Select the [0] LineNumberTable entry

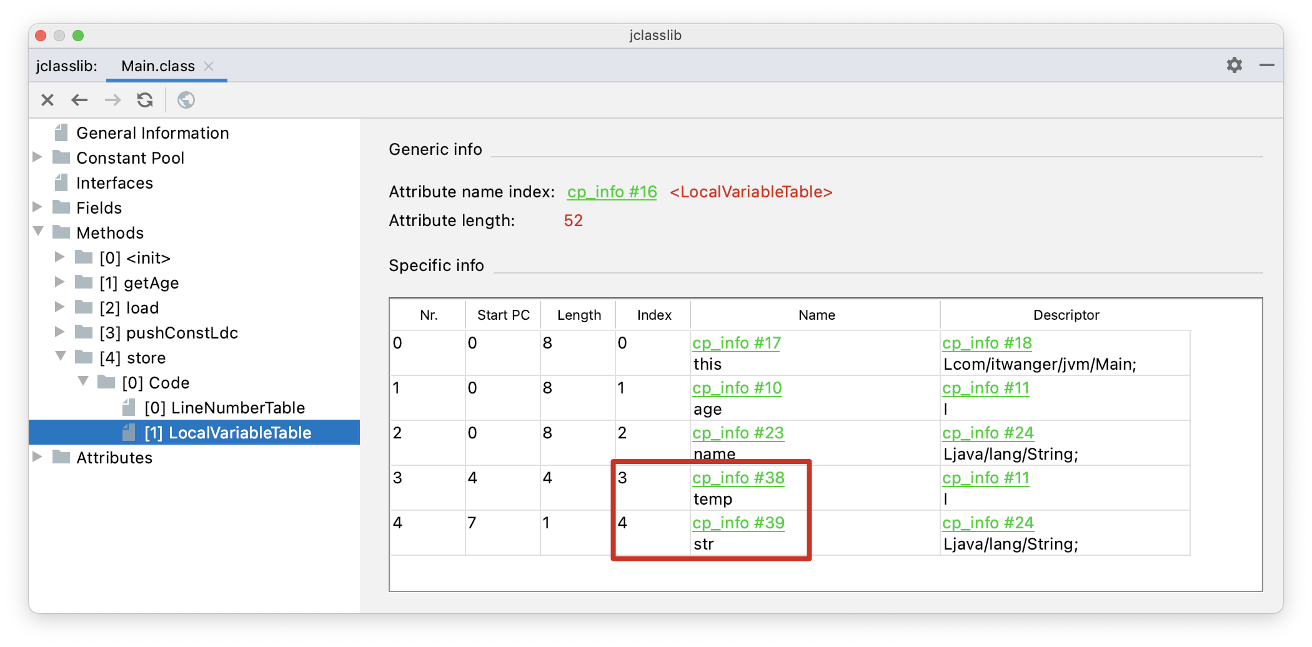(x=224, y=408)
